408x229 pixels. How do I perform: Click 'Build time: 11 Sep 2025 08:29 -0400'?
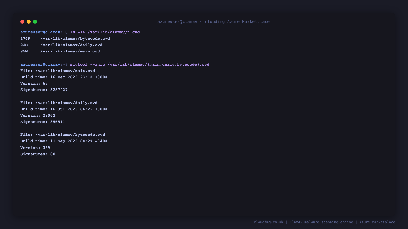tap(64, 141)
